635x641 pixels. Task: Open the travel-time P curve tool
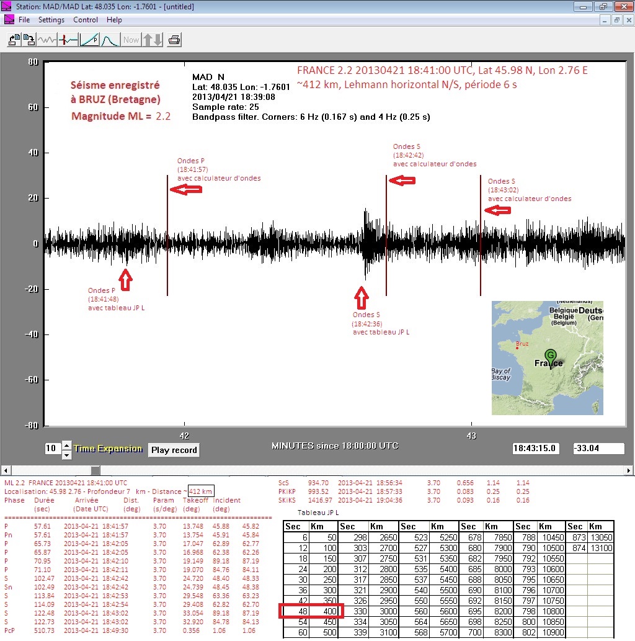click(89, 40)
